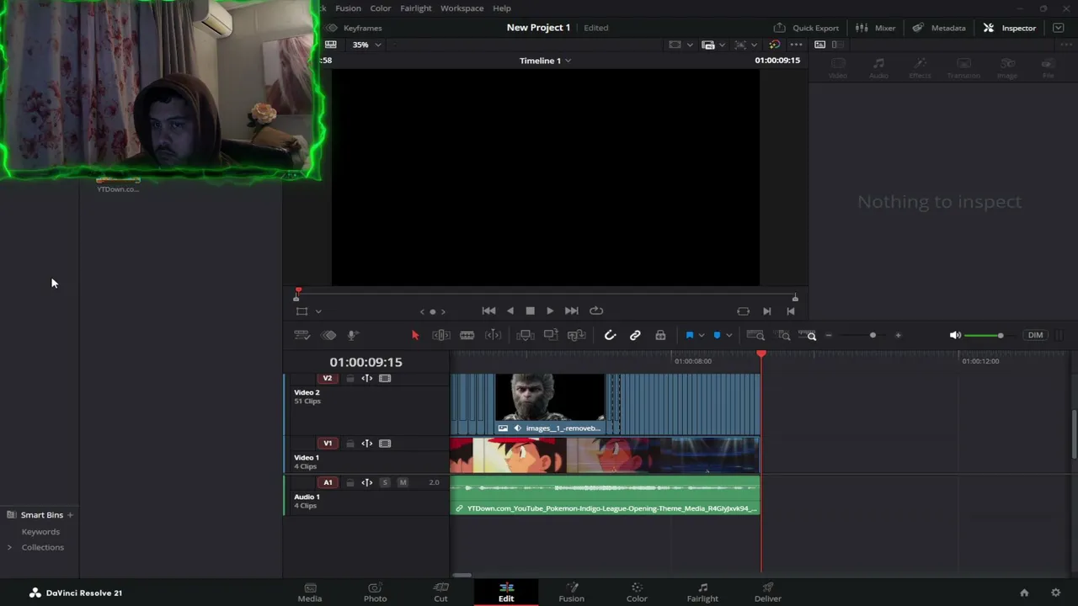
Task: Toggle the Inspector panel
Action: pos(1009,28)
